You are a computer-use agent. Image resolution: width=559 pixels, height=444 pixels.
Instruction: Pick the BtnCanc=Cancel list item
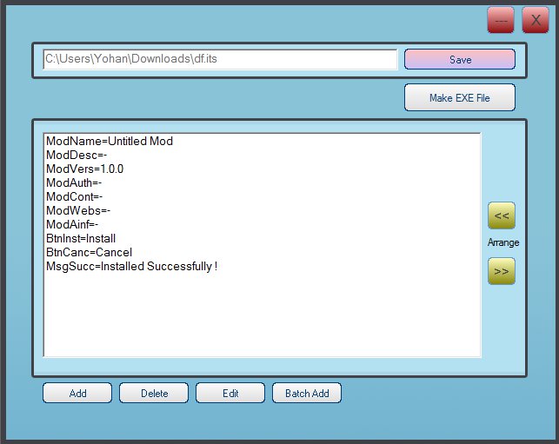tap(89, 252)
